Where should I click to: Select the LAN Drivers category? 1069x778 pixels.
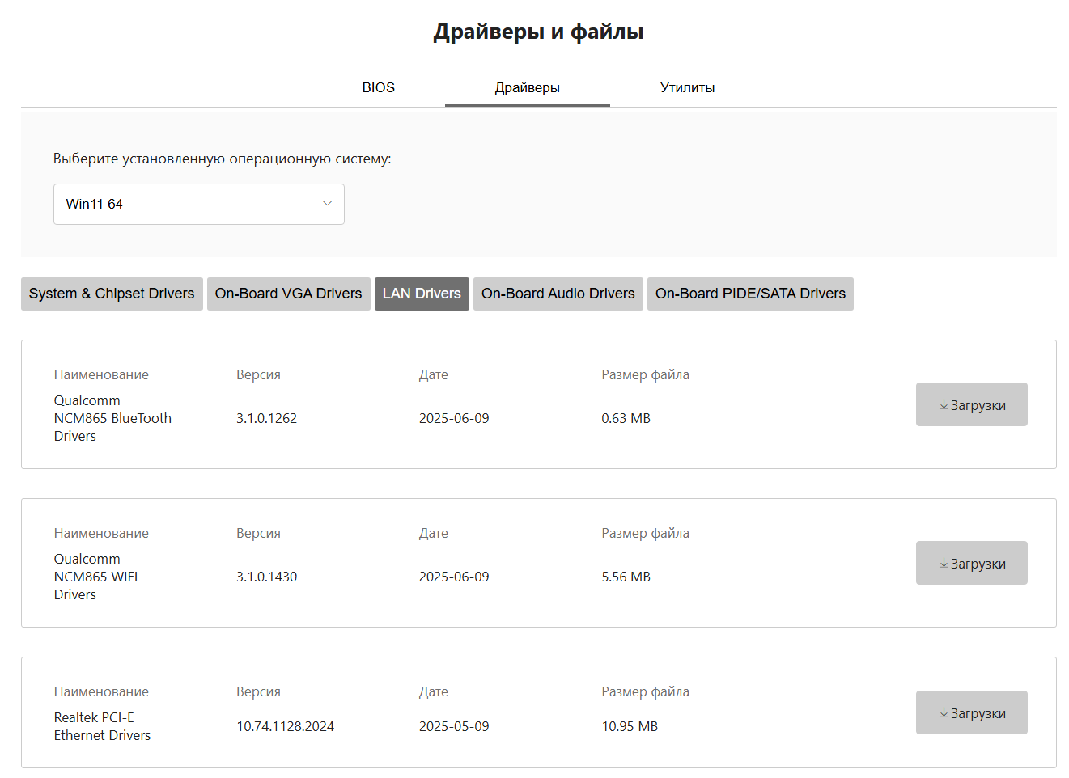click(422, 294)
